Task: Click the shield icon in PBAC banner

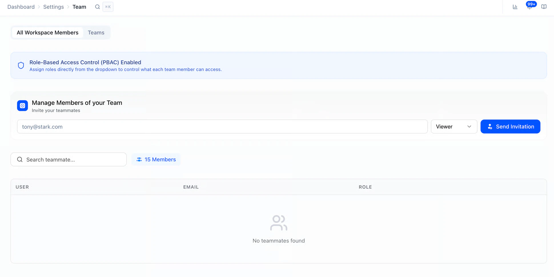Action: 21,65
